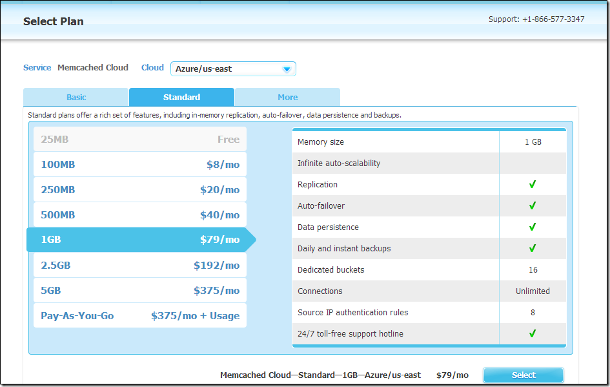Image resolution: width=610 pixels, height=387 pixels.
Task: Pick the 250MB $20/mo plan
Action: tap(140, 189)
